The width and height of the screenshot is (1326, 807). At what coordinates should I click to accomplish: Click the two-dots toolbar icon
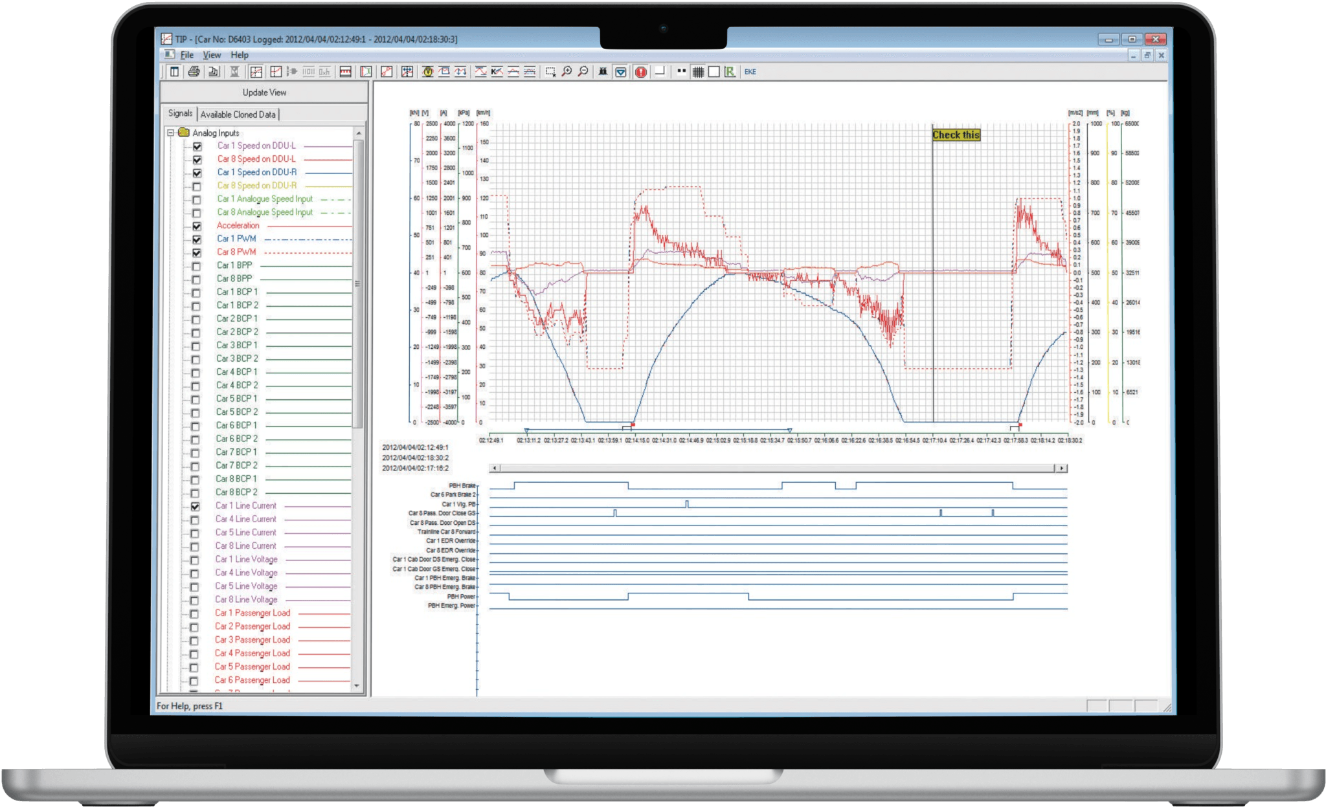(x=682, y=71)
